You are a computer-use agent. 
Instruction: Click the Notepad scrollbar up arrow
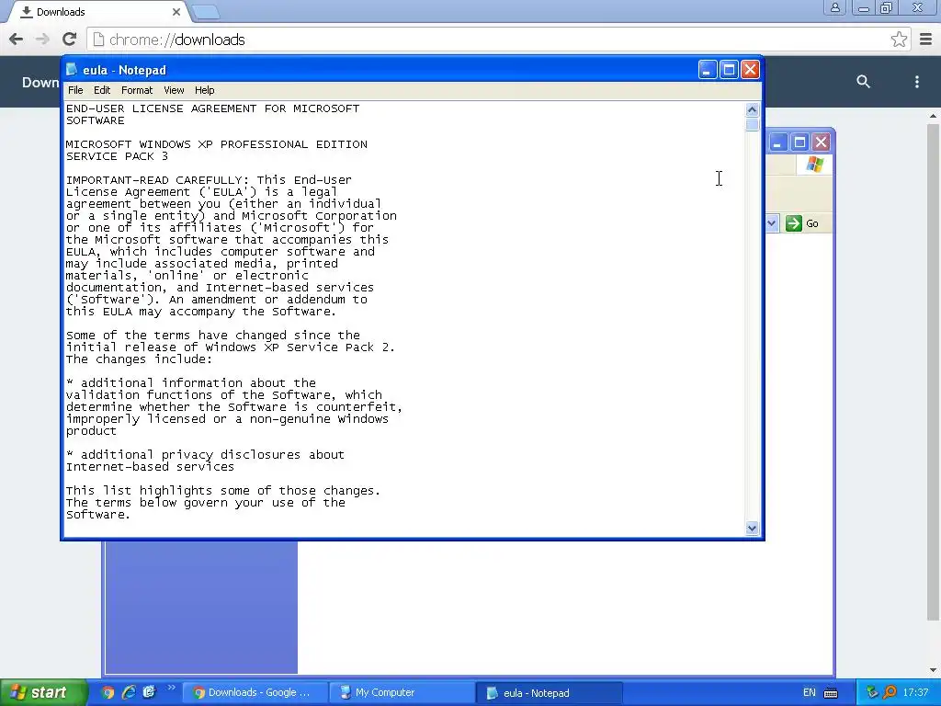(x=752, y=110)
